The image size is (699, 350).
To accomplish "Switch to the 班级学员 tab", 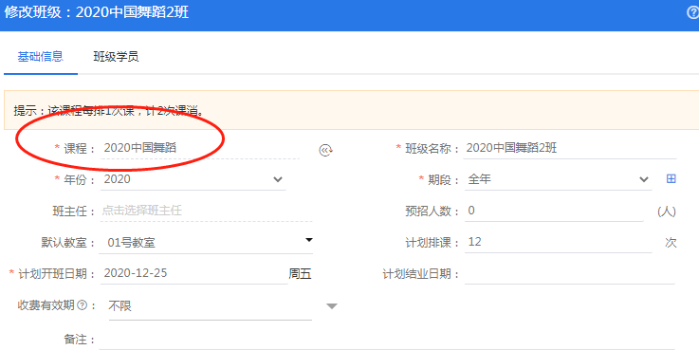I will coord(116,57).
